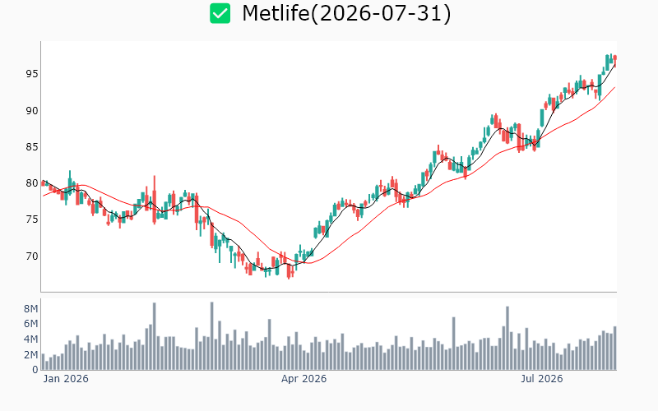
Task: Click the 4M volume axis label
Action: [30, 339]
